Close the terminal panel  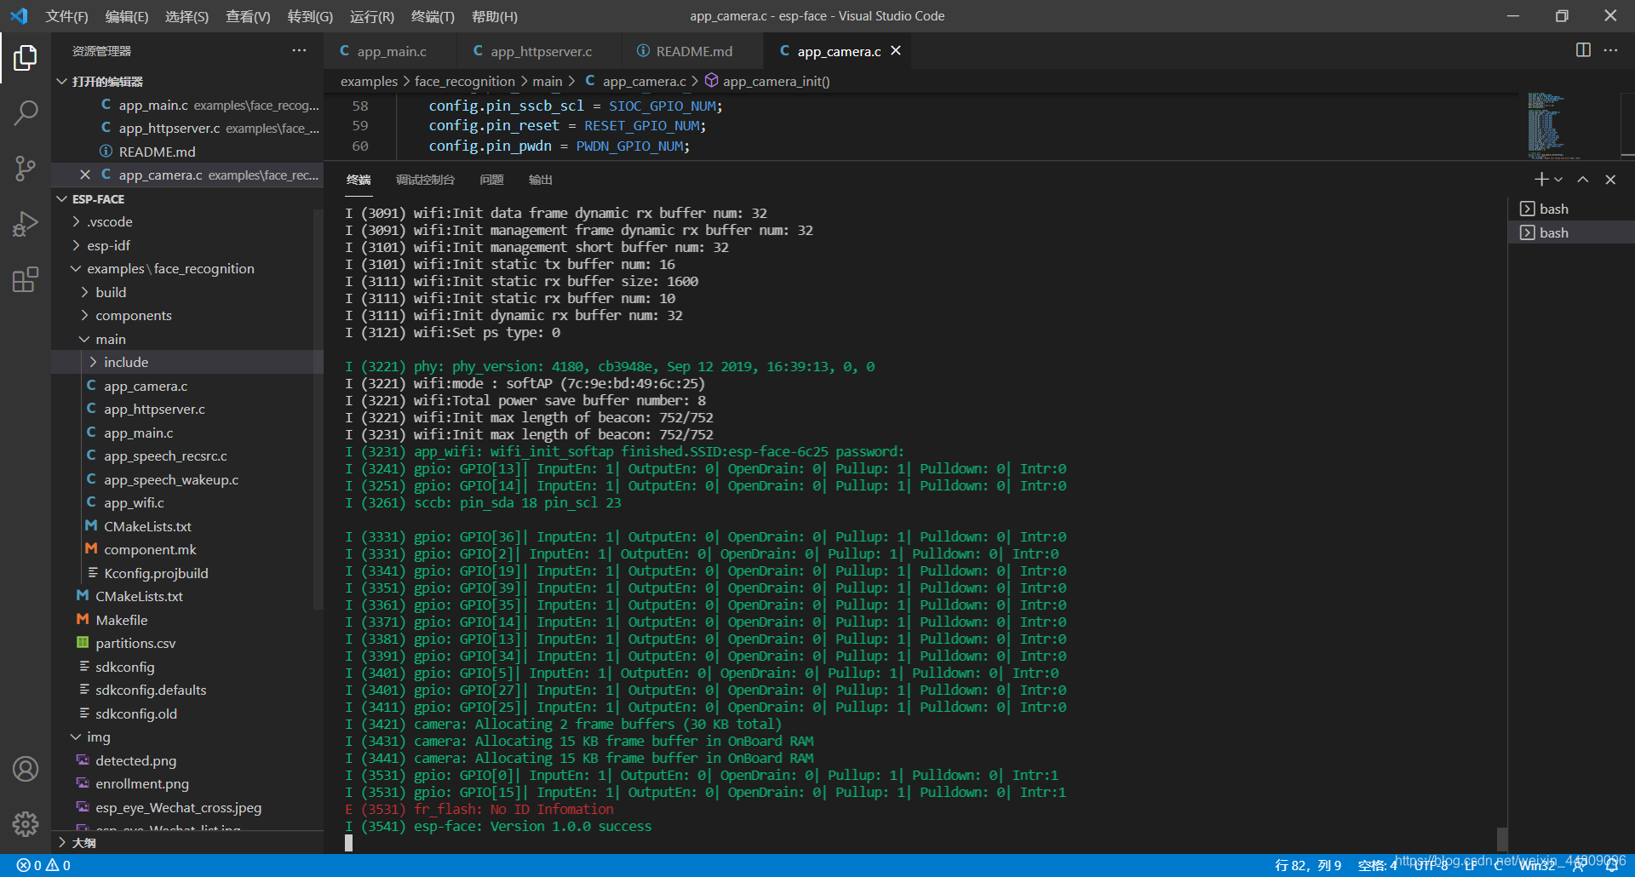pos(1610,180)
